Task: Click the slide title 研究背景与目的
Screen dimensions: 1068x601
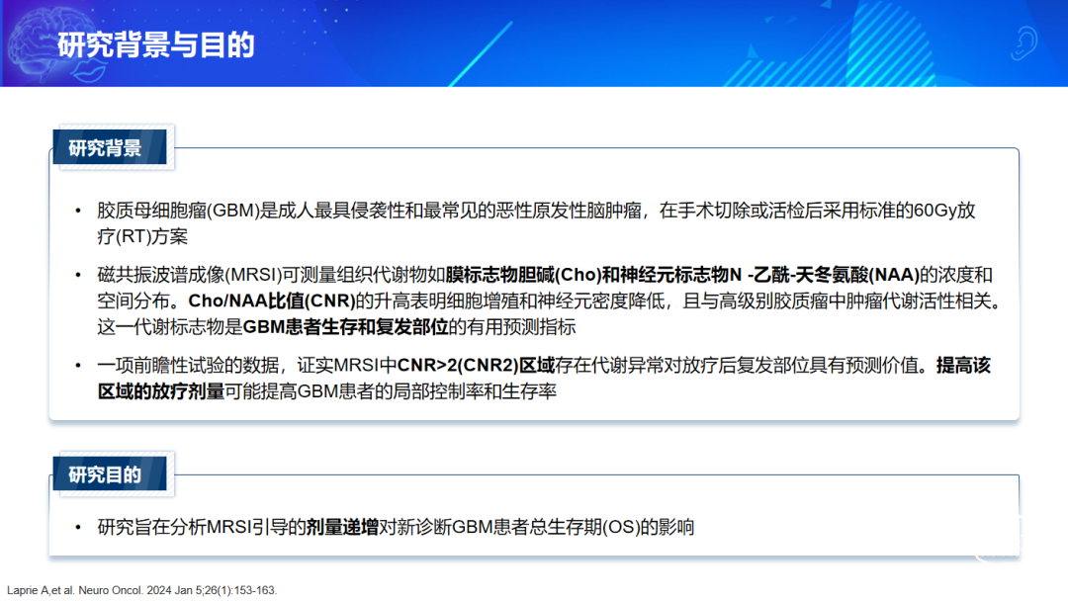Action: coord(155,44)
